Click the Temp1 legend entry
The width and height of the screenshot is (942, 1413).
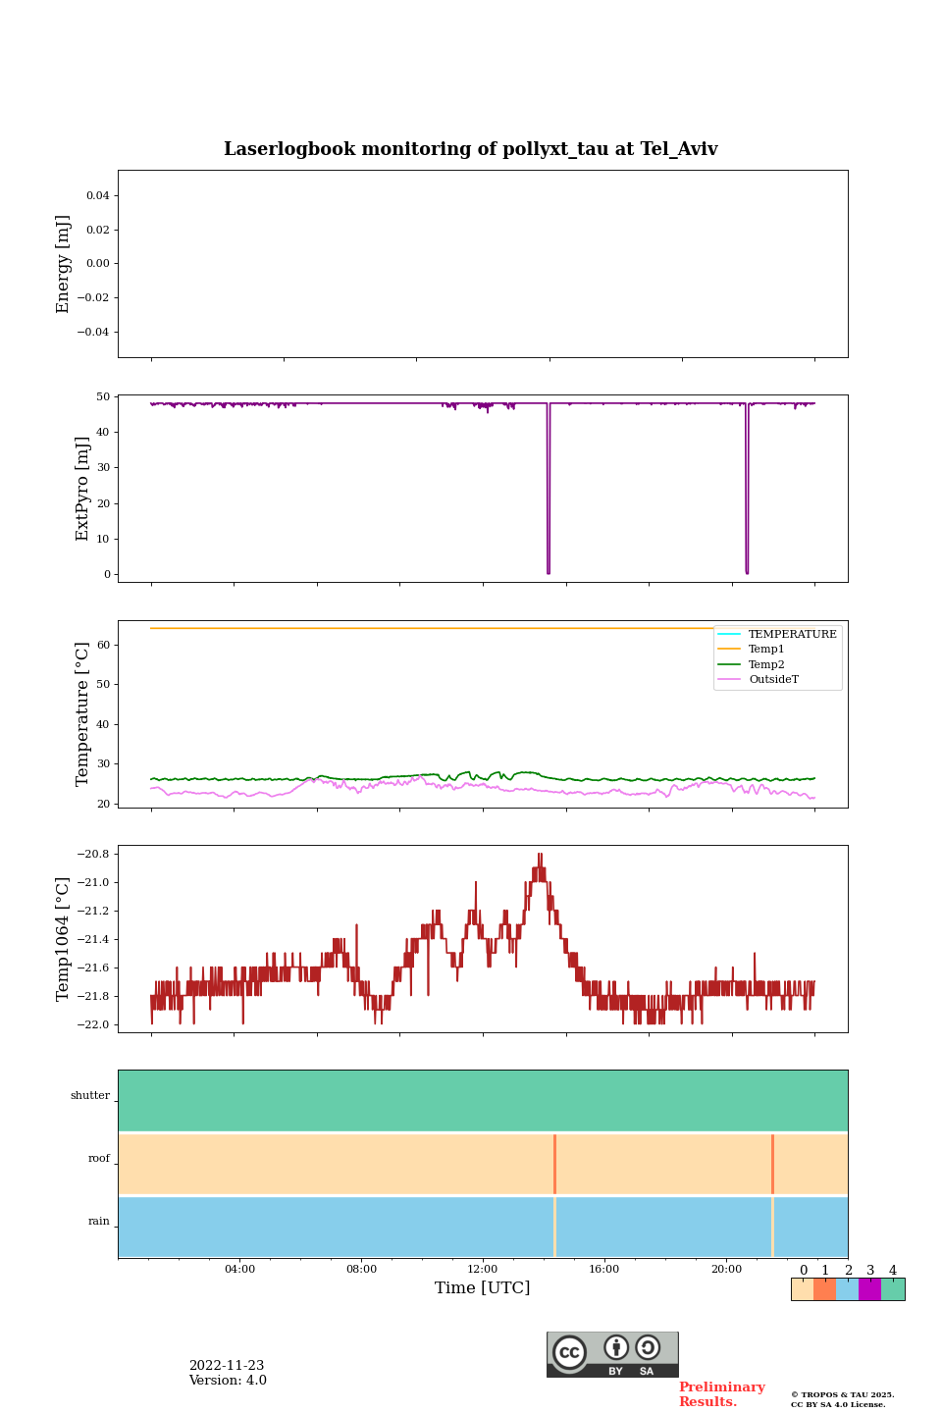pos(752,649)
